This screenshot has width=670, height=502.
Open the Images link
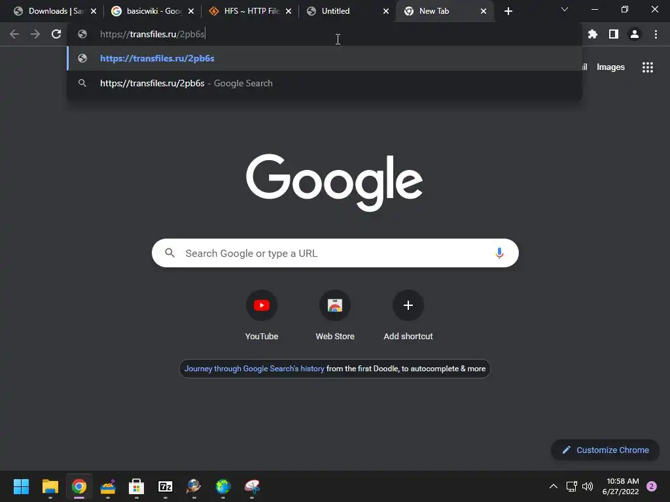pyautogui.click(x=610, y=67)
